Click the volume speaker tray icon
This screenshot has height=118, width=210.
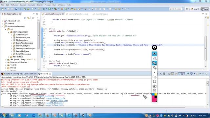[194, 116]
